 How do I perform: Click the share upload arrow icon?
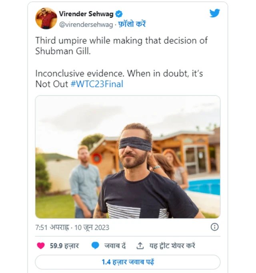(x=140, y=246)
